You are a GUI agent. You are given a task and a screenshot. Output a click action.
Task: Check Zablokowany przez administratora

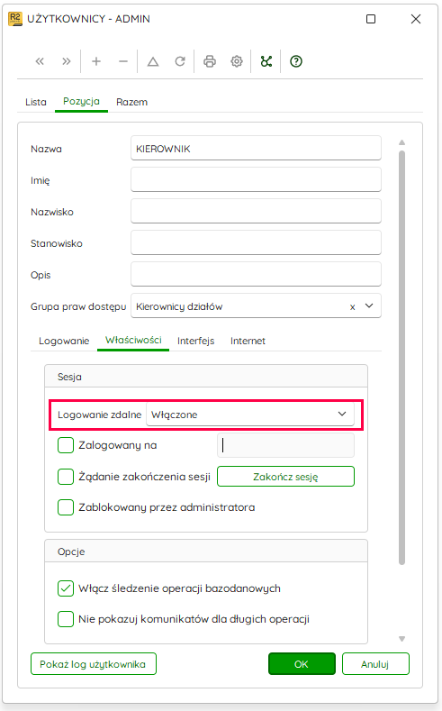click(66, 507)
